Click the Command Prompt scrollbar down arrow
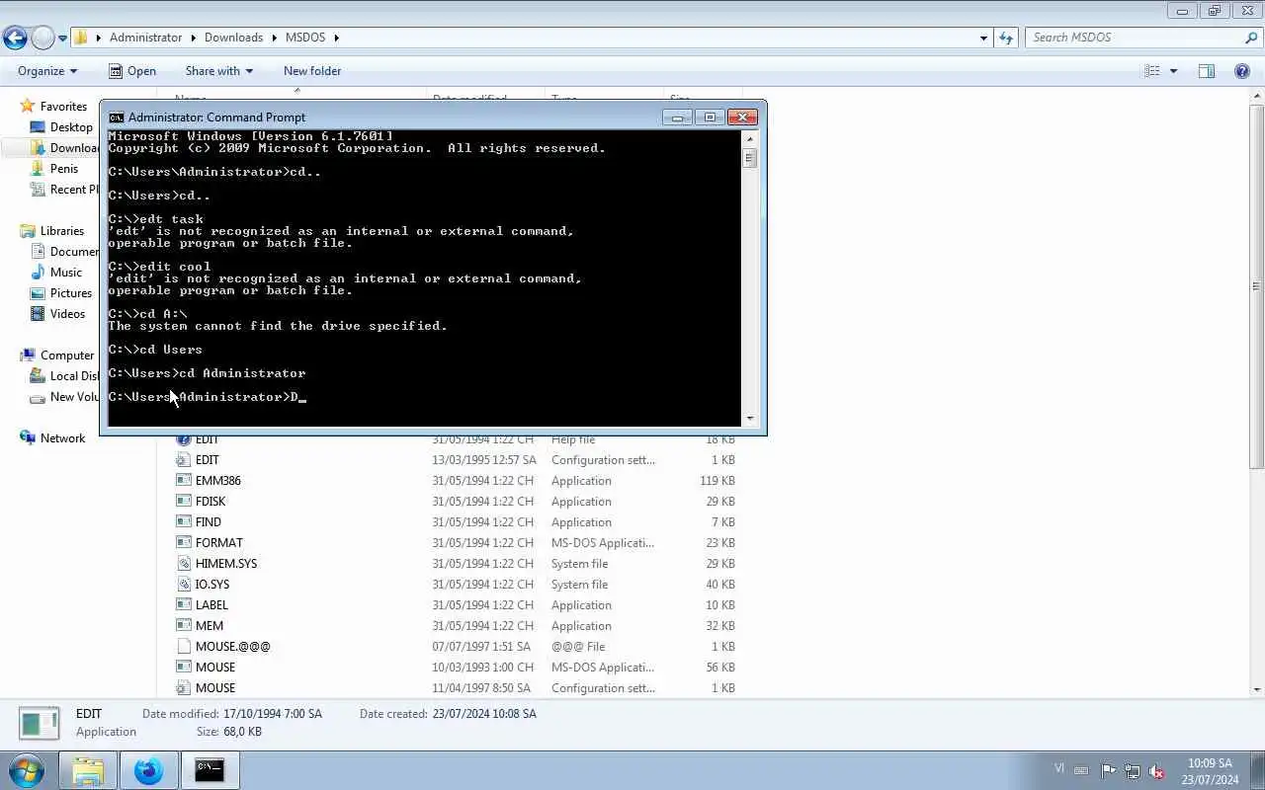This screenshot has width=1265, height=790. tap(749, 419)
